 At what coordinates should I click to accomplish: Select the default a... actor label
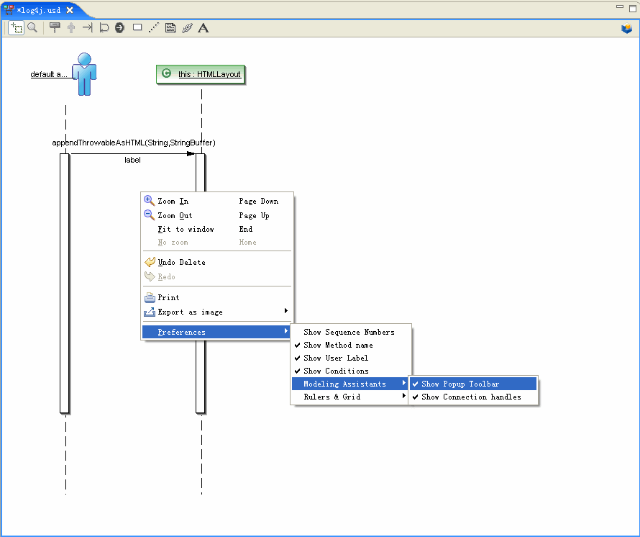click(x=49, y=74)
